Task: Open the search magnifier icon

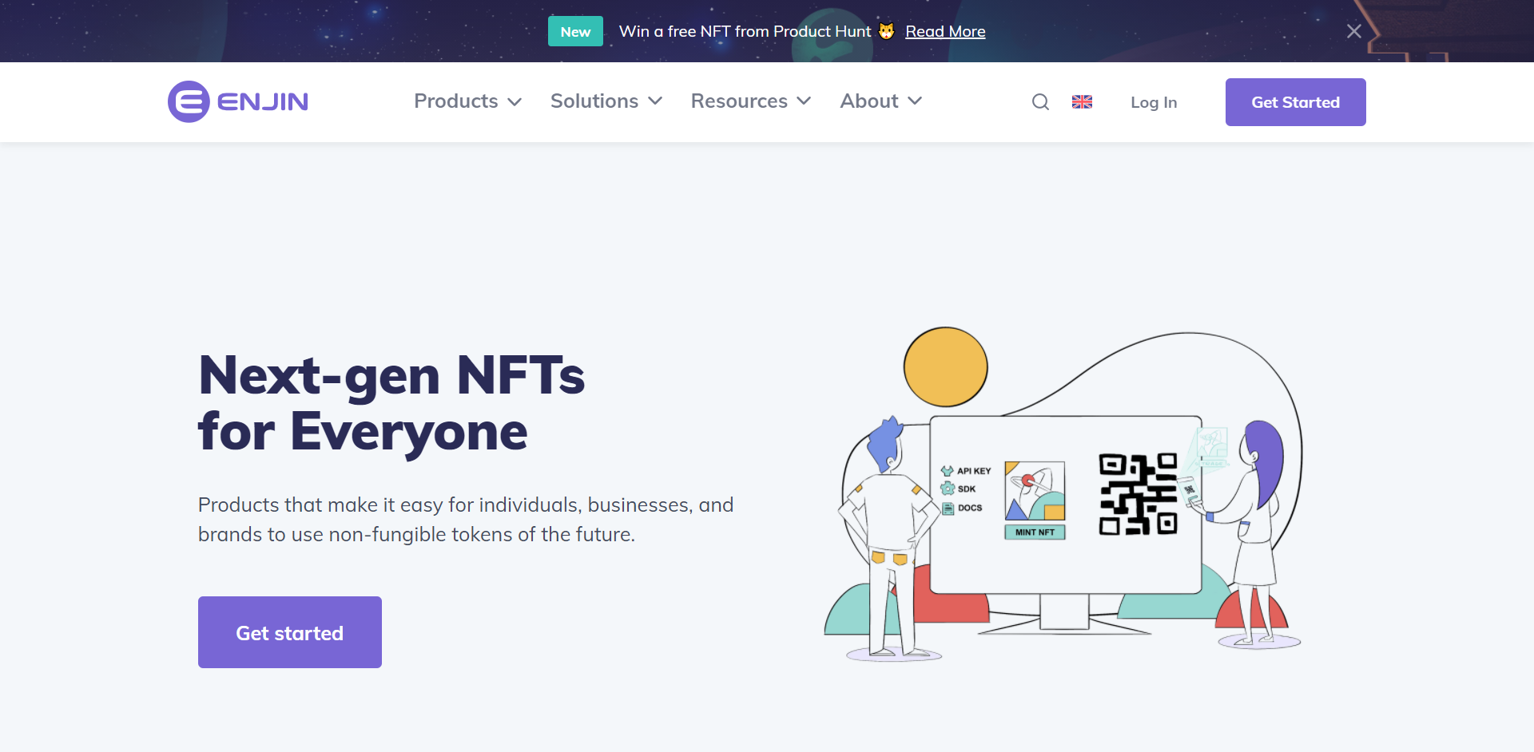Action: (1039, 102)
